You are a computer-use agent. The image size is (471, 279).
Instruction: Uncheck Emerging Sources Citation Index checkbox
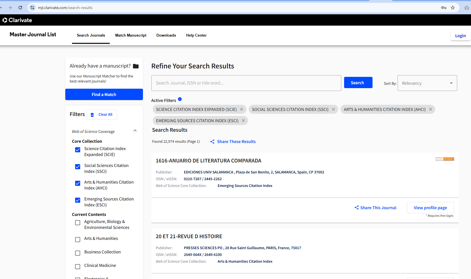78,200
